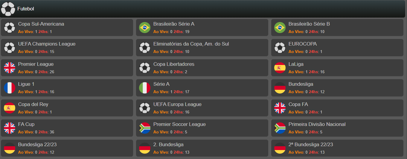This screenshot has width=407, height=159.
Task: Open Primeira Divisão Nacional league
Action: [337, 128]
